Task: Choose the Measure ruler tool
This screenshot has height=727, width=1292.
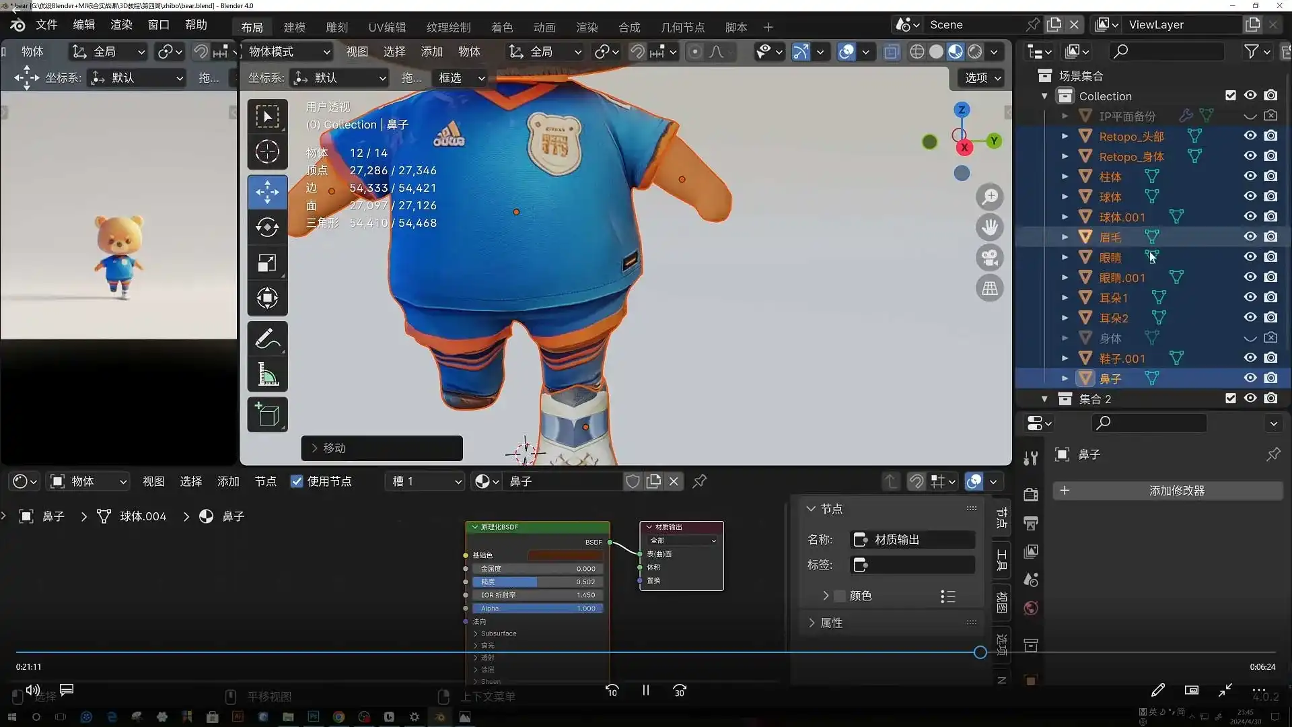Action: tap(267, 376)
